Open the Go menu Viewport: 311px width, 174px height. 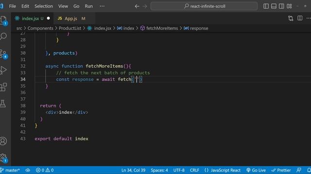(76, 6)
